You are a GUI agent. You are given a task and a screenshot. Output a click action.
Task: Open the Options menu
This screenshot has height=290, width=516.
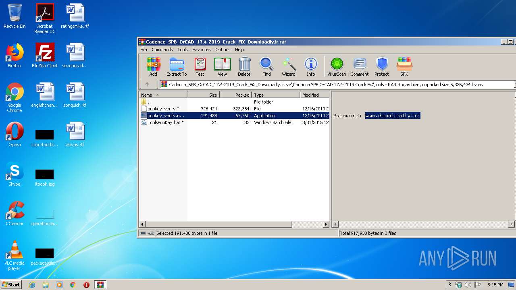click(x=223, y=50)
